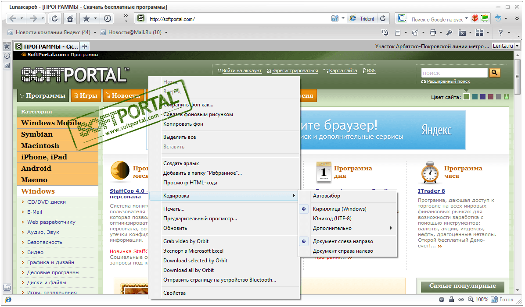
Task: Open sidebar RSS feeds panel
Action: pos(7,66)
